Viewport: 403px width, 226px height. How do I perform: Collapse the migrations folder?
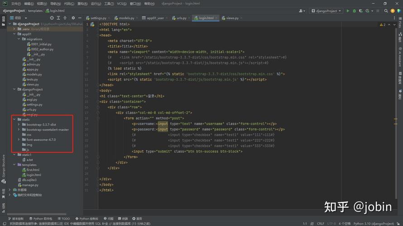pos(19,39)
